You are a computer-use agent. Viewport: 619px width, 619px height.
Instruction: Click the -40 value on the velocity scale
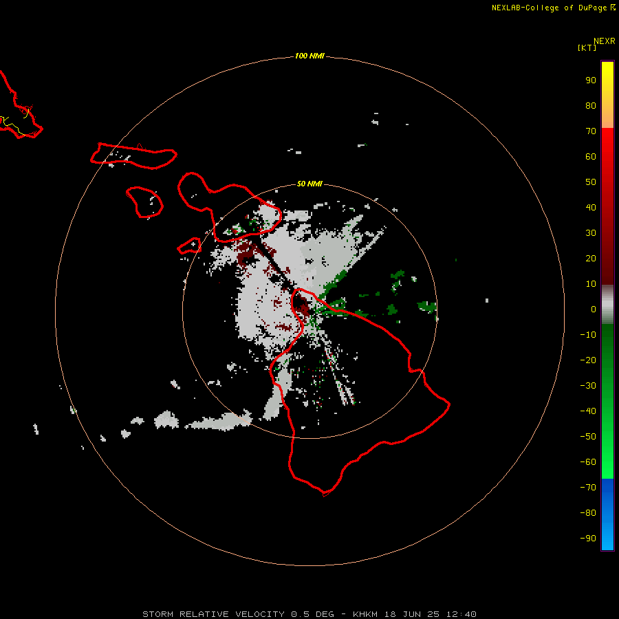point(588,411)
